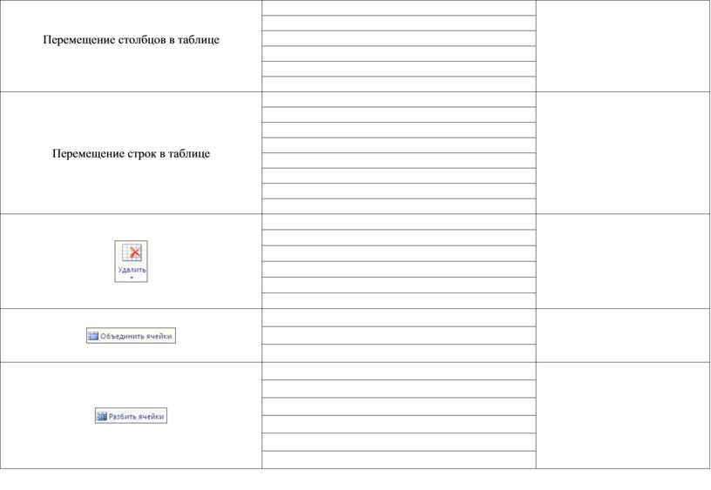Click the split cells icon beside Разбить ячейки
The width and height of the screenshot is (711, 490).
[x=102, y=416]
